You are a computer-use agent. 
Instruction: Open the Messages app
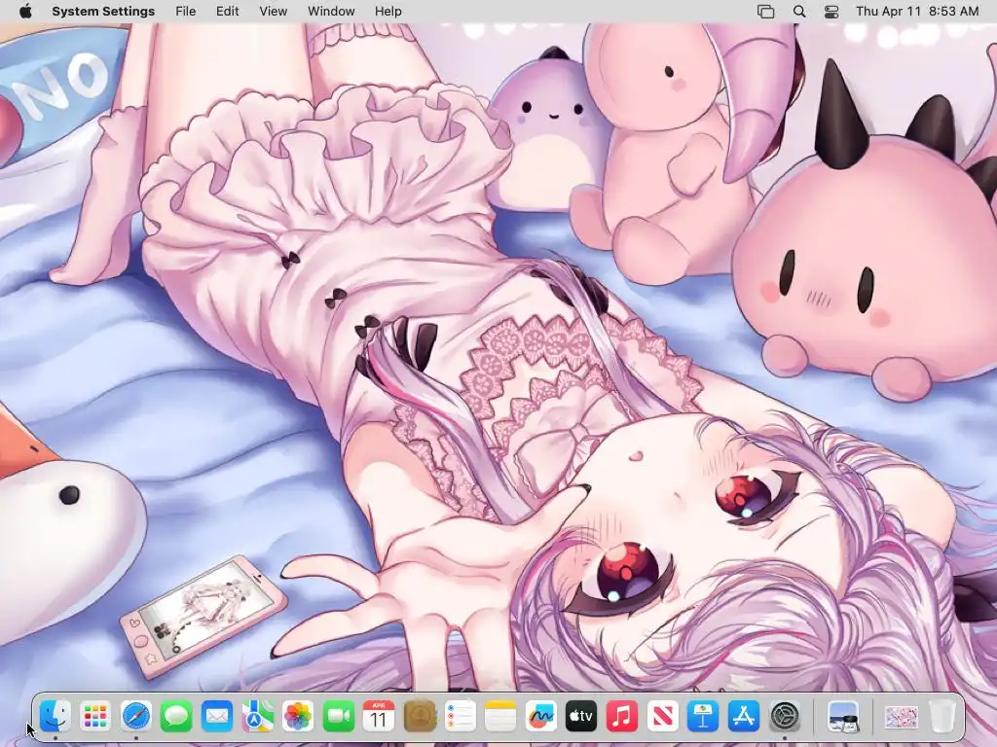[x=176, y=717]
